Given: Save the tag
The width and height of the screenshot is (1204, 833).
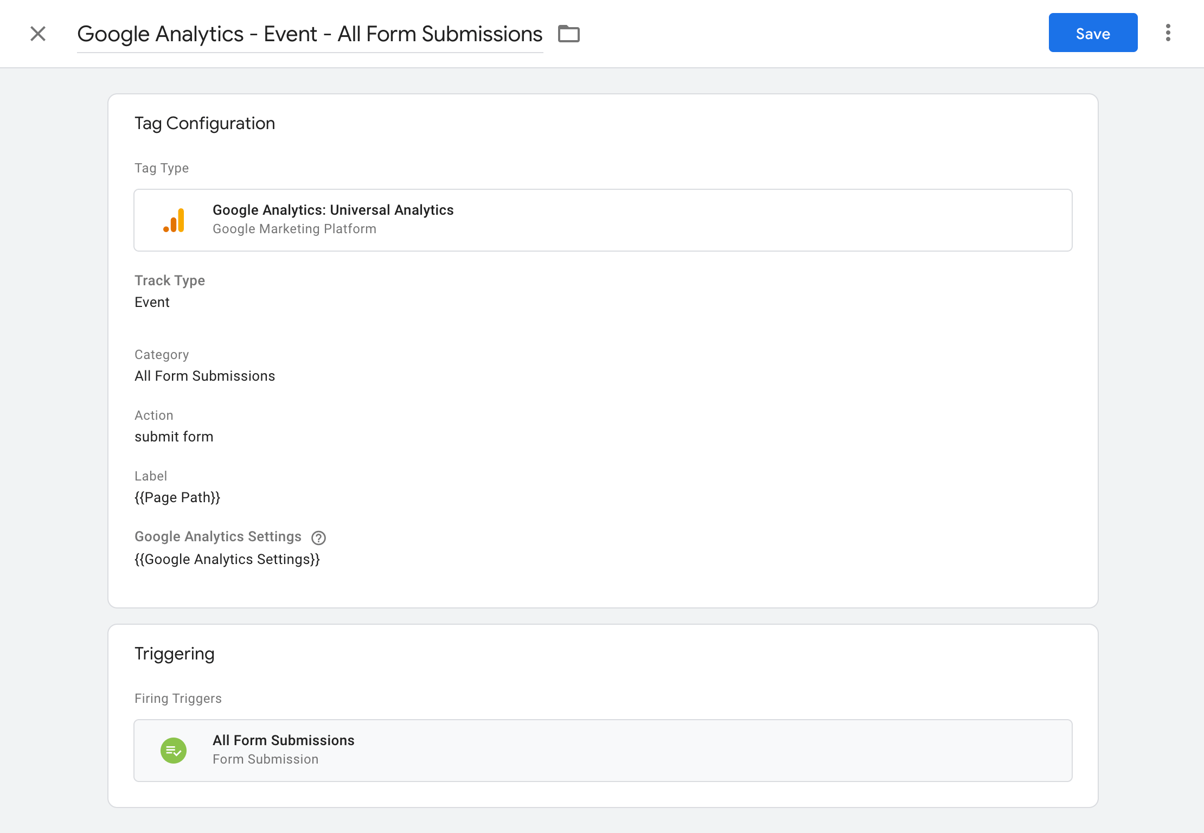Looking at the screenshot, I should point(1093,33).
